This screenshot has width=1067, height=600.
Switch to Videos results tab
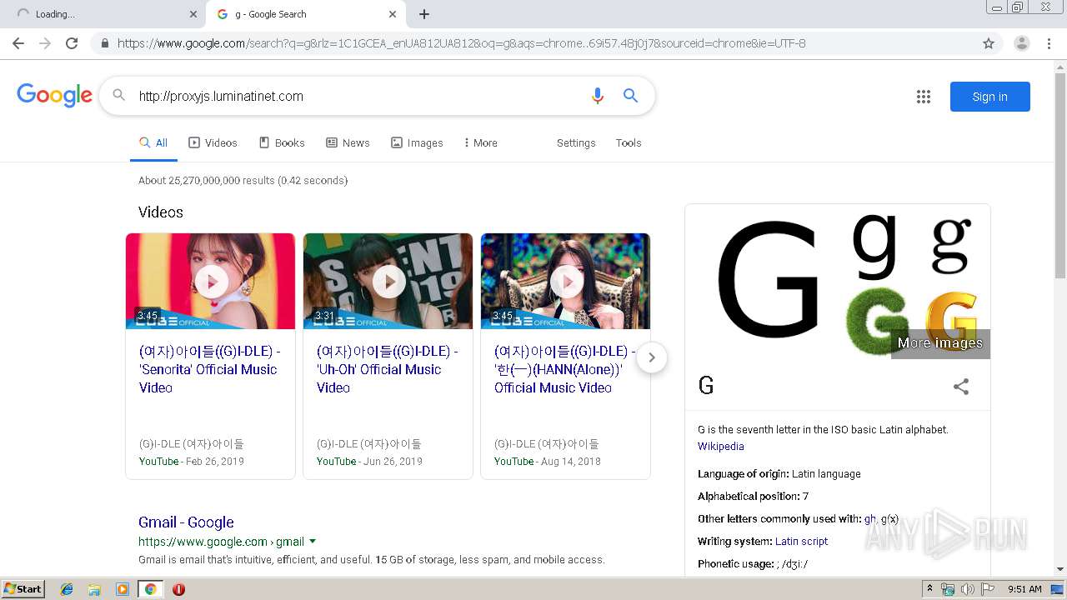(213, 143)
